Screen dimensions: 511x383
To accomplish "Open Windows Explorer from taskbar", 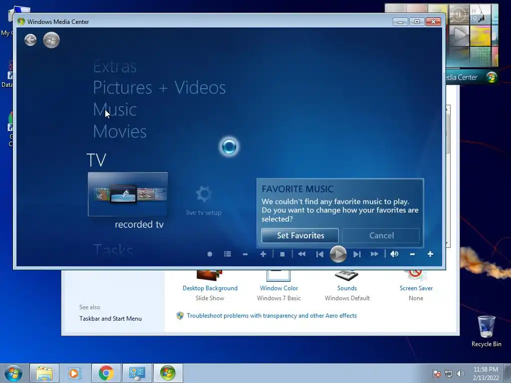I will tap(44, 373).
